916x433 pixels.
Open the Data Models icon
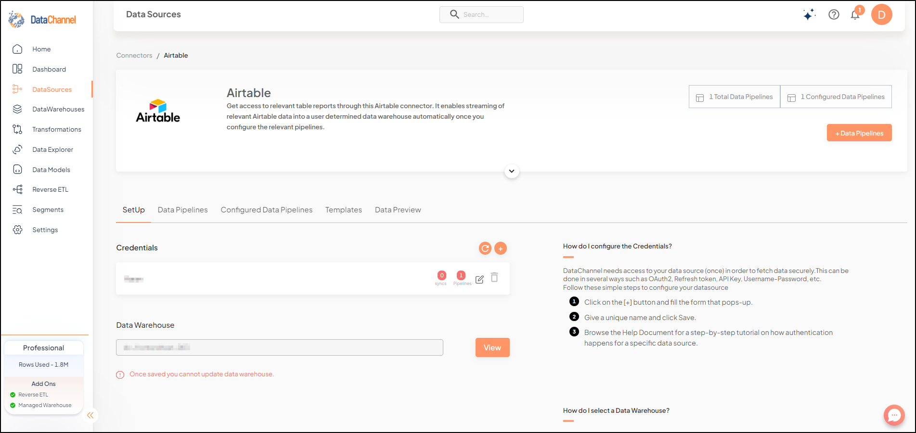pyautogui.click(x=17, y=170)
